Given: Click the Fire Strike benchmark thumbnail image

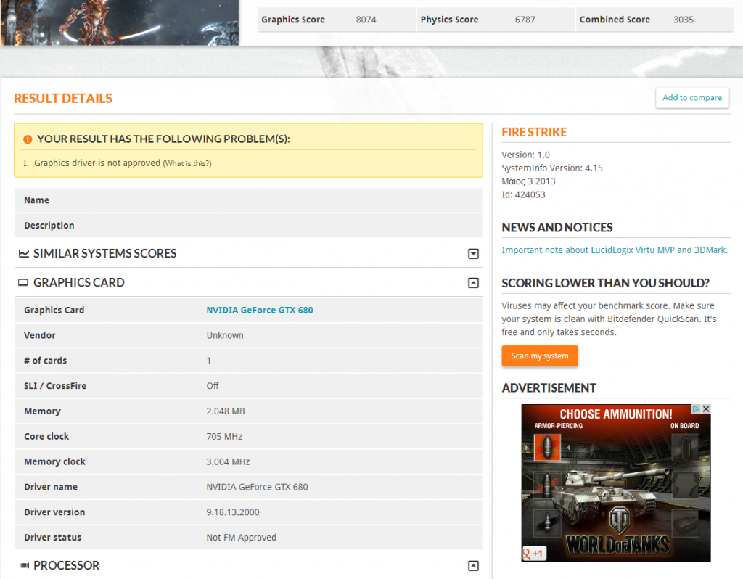Looking at the screenshot, I should (x=119, y=22).
